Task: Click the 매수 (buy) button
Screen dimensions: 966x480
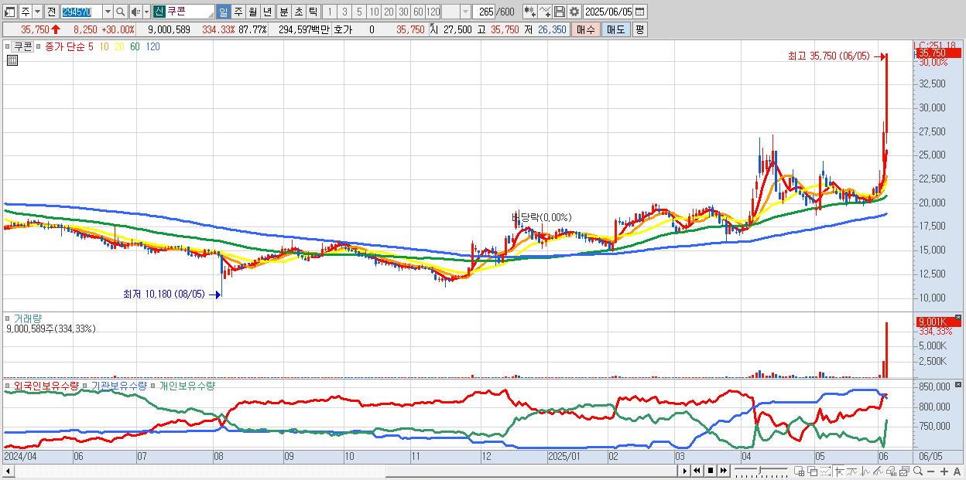Action: tap(586, 29)
